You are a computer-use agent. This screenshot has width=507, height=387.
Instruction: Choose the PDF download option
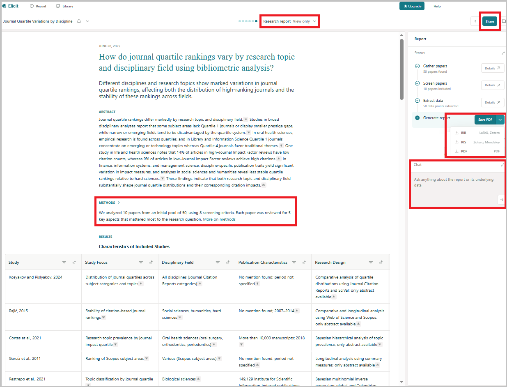478,151
